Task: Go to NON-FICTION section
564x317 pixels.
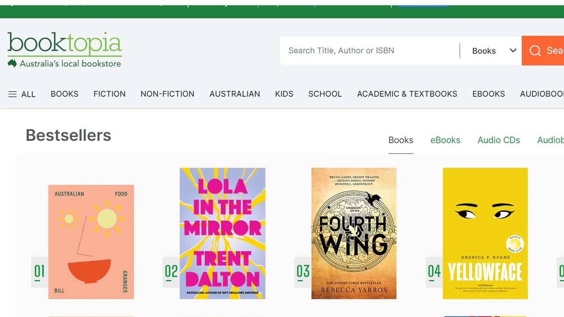Action: (x=167, y=94)
